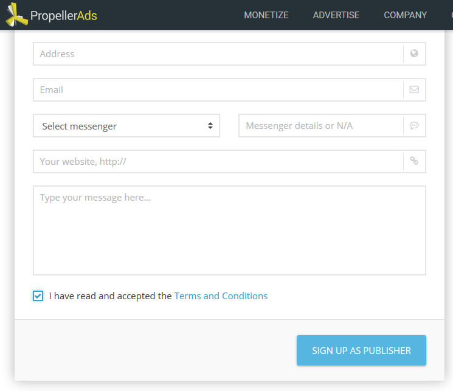453x391 pixels.
Task: Click the up-down arrows on messenger select
Action: [210, 125]
